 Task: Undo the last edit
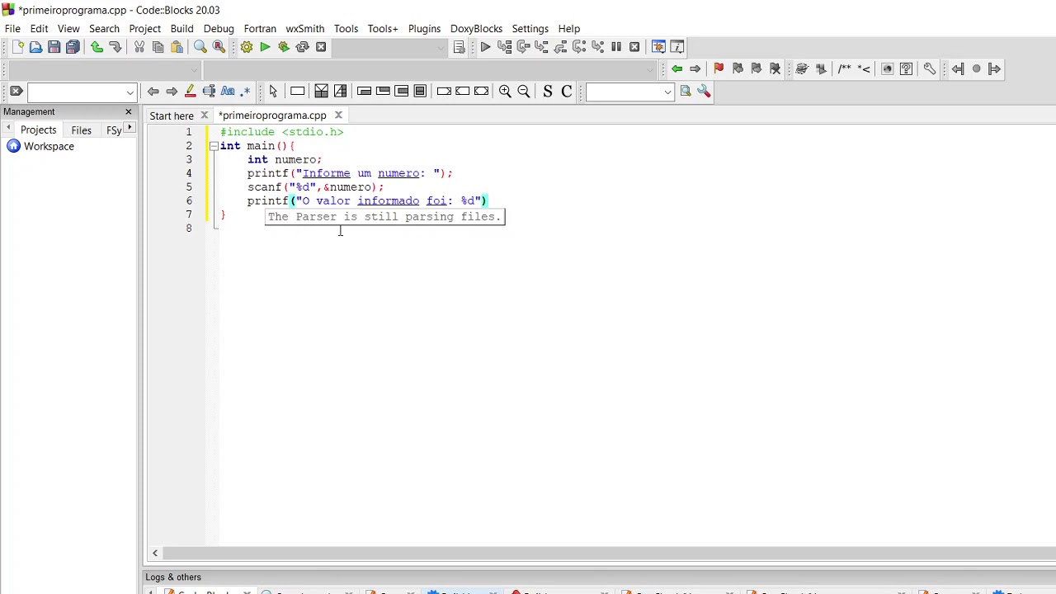click(97, 47)
